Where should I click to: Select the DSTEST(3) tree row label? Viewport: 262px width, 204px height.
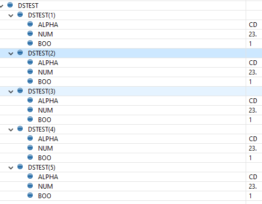[x=42, y=91]
